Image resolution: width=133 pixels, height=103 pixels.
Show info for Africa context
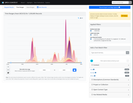(95, 76)
